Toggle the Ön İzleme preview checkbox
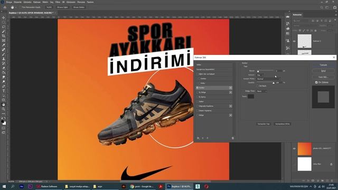Screen dimensions: 338x190 coord(316,82)
